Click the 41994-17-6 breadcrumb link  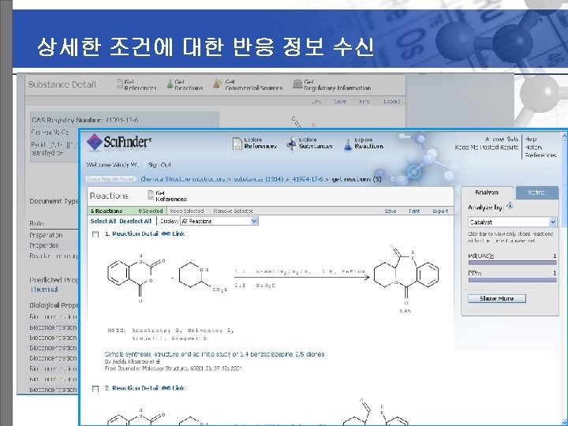[x=307, y=179]
